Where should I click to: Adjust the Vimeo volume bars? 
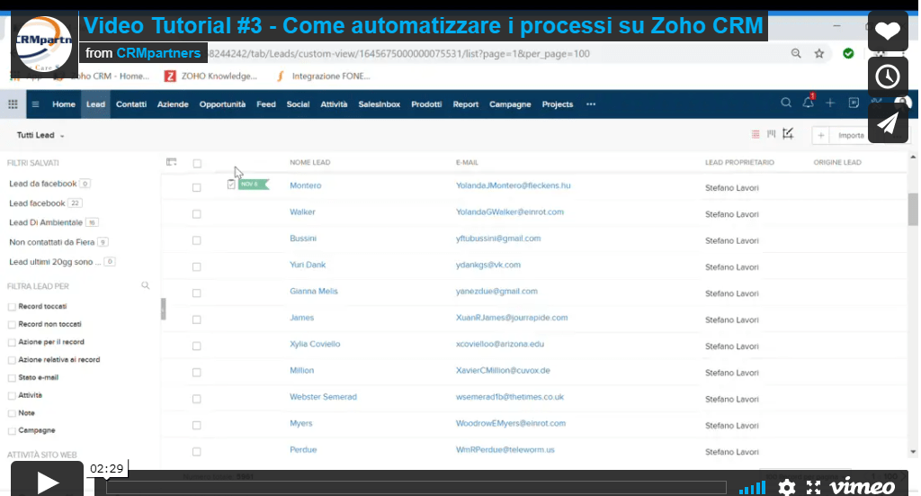coord(752,488)
